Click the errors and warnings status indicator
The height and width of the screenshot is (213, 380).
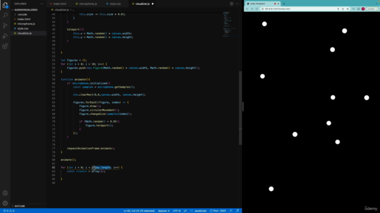[x=8, y=211]
